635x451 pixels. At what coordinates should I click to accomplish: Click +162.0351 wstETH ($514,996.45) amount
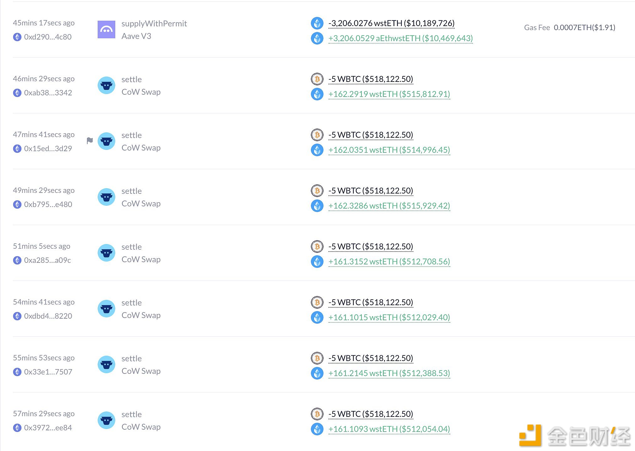click(x=389, y=150)
